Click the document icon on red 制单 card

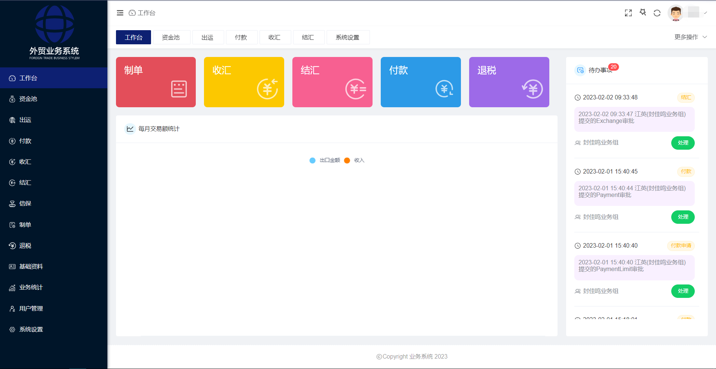179,89
